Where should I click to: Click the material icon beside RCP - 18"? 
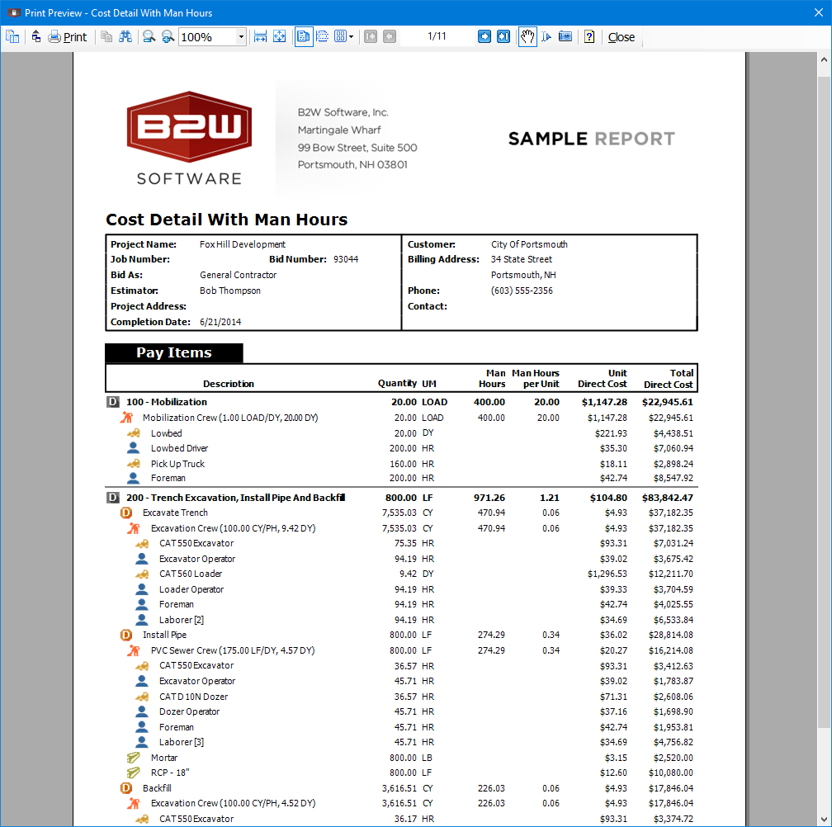tap(133, 773)
